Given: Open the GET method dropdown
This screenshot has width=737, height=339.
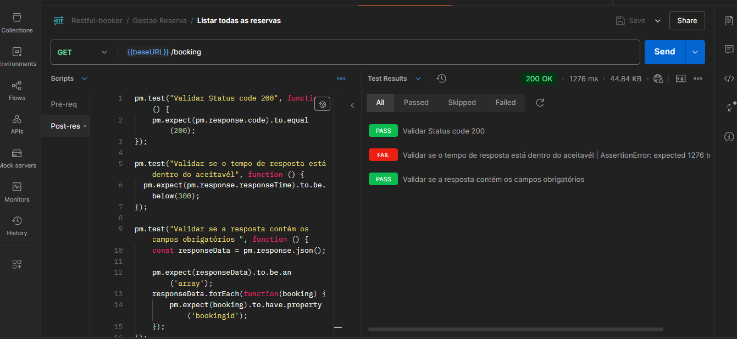Looking at the screenshot, I should (x=82, y=52).
